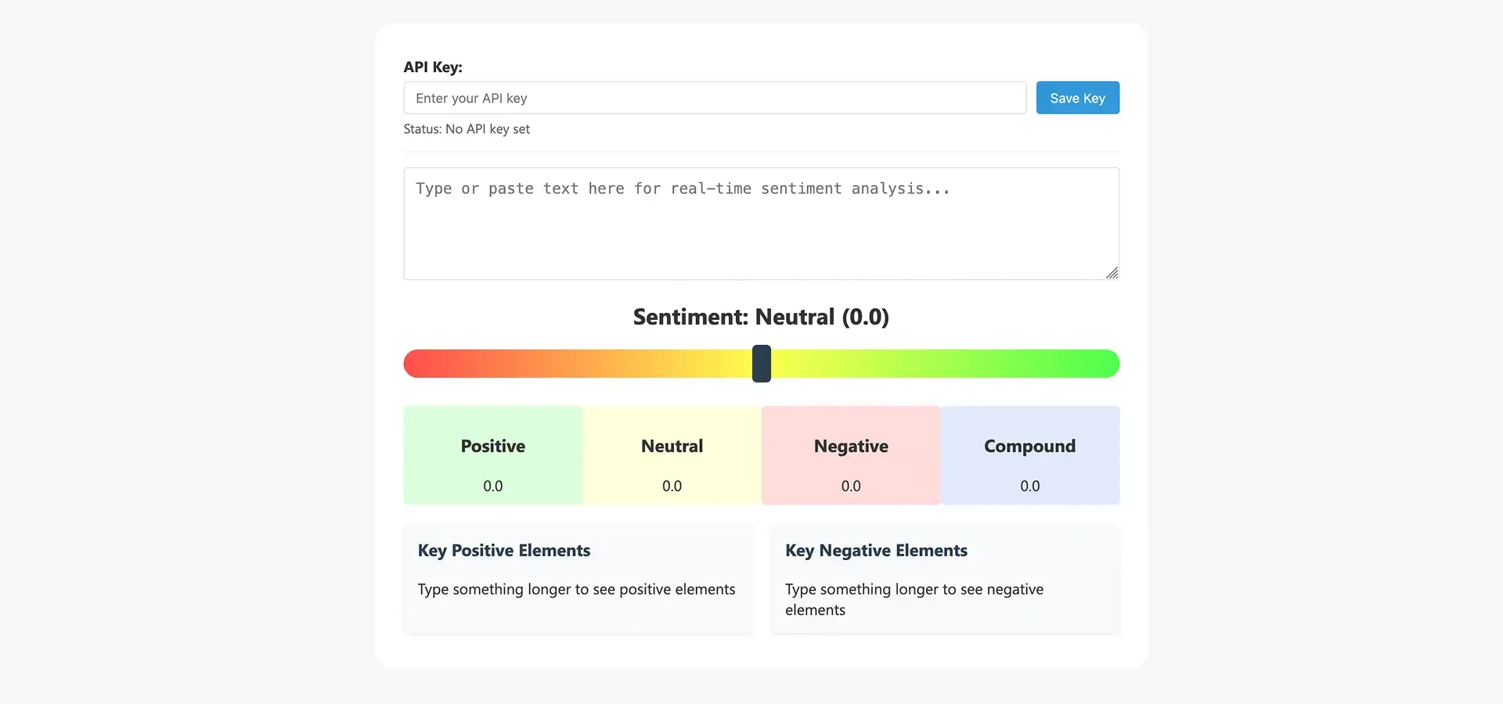Select the Neutral score card heading
Viewport: 1503px width, 704px height.
click(672, 446)
